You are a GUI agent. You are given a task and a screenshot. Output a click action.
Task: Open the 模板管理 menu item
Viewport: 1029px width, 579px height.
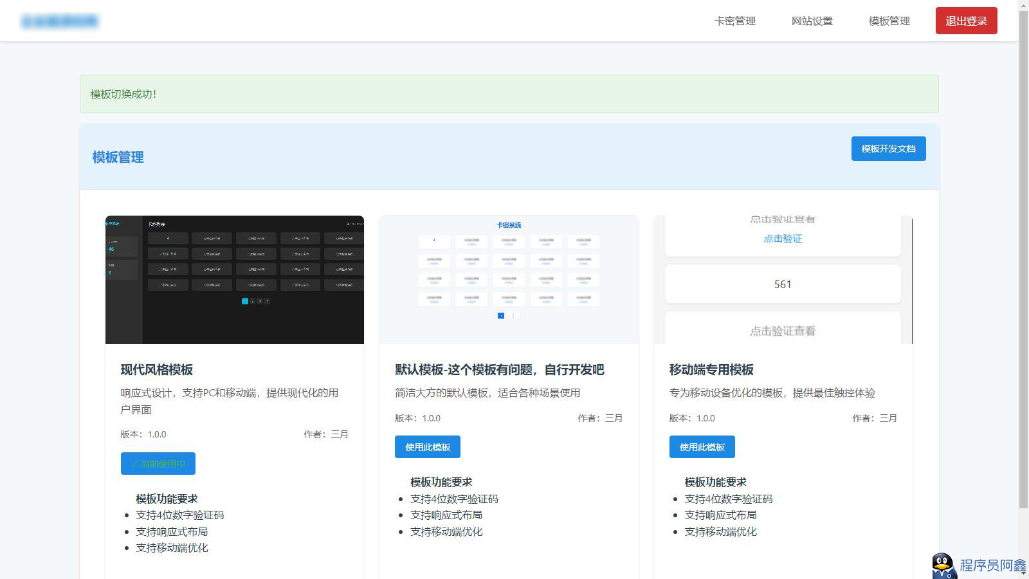pos(889,21)
